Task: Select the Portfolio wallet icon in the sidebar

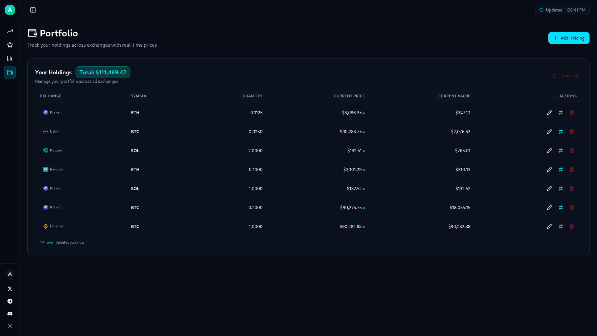Action: pyautogui.click(x=10, y=72)
